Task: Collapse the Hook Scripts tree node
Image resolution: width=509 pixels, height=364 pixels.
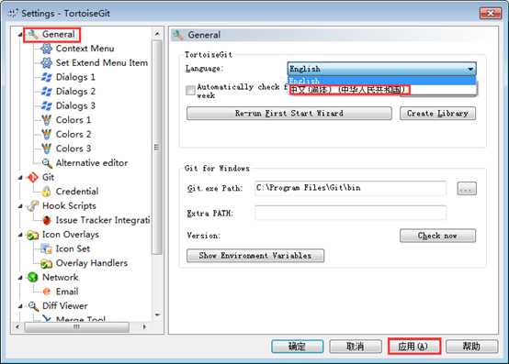Action: click(20, 206)
